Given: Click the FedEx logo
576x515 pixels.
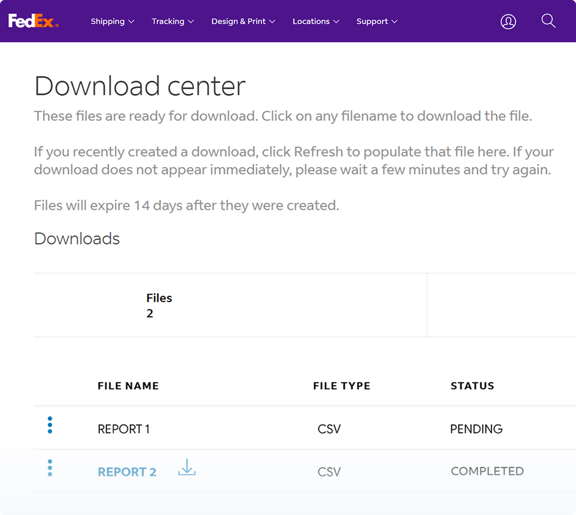Looking at the screenshot, I should pos(34,21).
